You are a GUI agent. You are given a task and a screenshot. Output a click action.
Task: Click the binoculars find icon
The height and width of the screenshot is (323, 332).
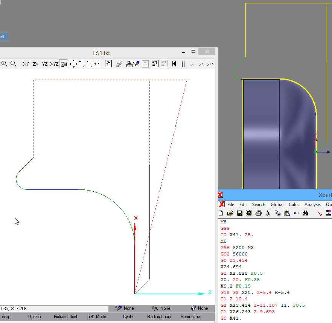point(305,213)
